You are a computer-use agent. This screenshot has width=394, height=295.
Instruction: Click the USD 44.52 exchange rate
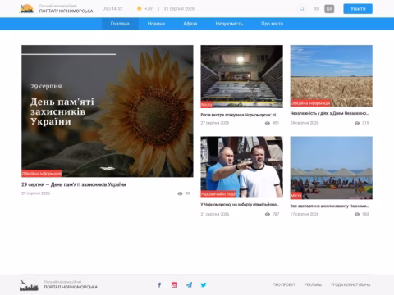(112, 9)
